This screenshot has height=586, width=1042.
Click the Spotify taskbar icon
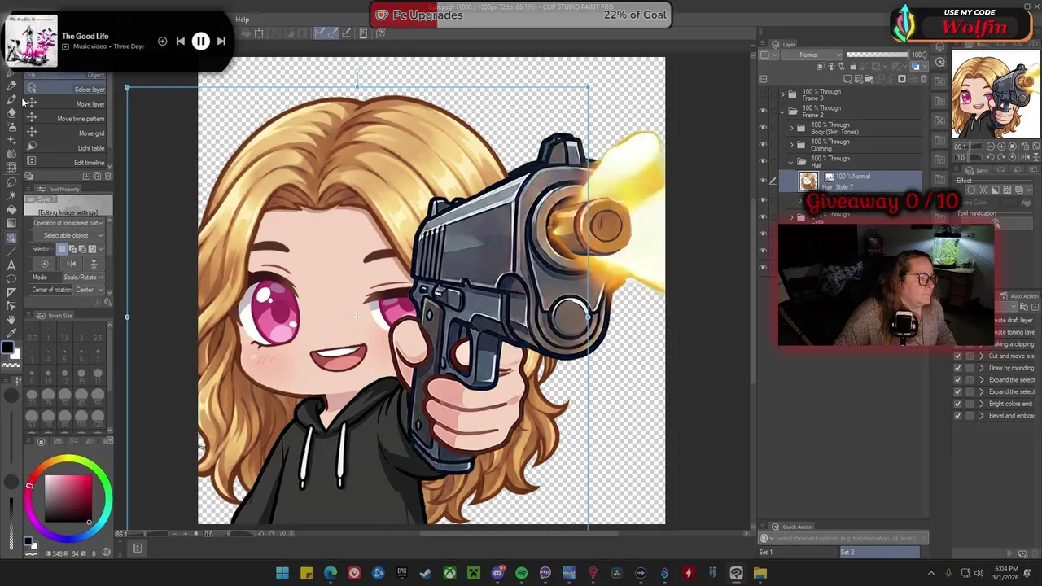pos(521,573)
